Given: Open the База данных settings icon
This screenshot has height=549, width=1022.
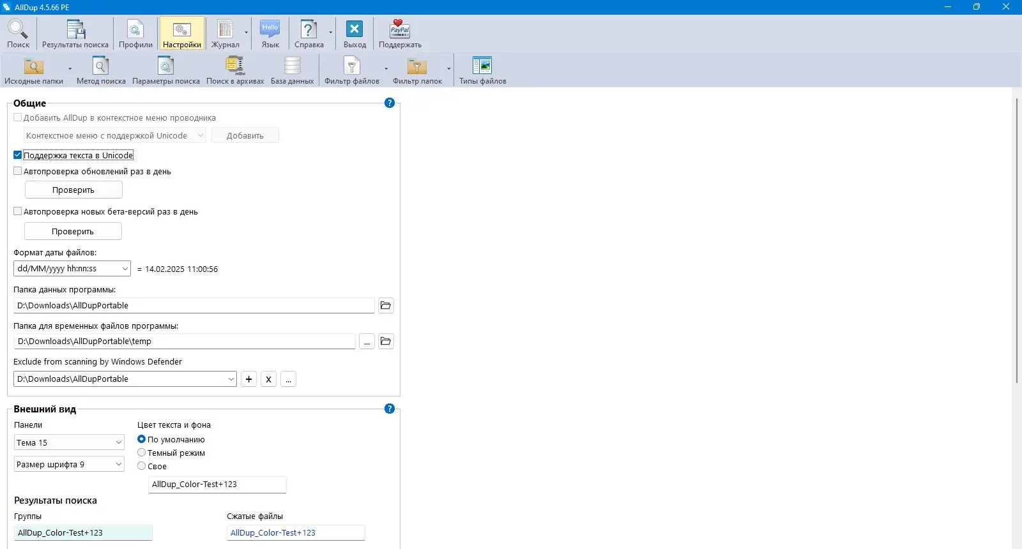Looking at the screenshot, I should tap(292, 70).
